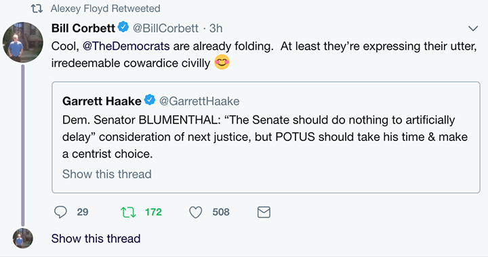Click the retweeted arrows icon beside Alexey Floyd

[37, 9]
